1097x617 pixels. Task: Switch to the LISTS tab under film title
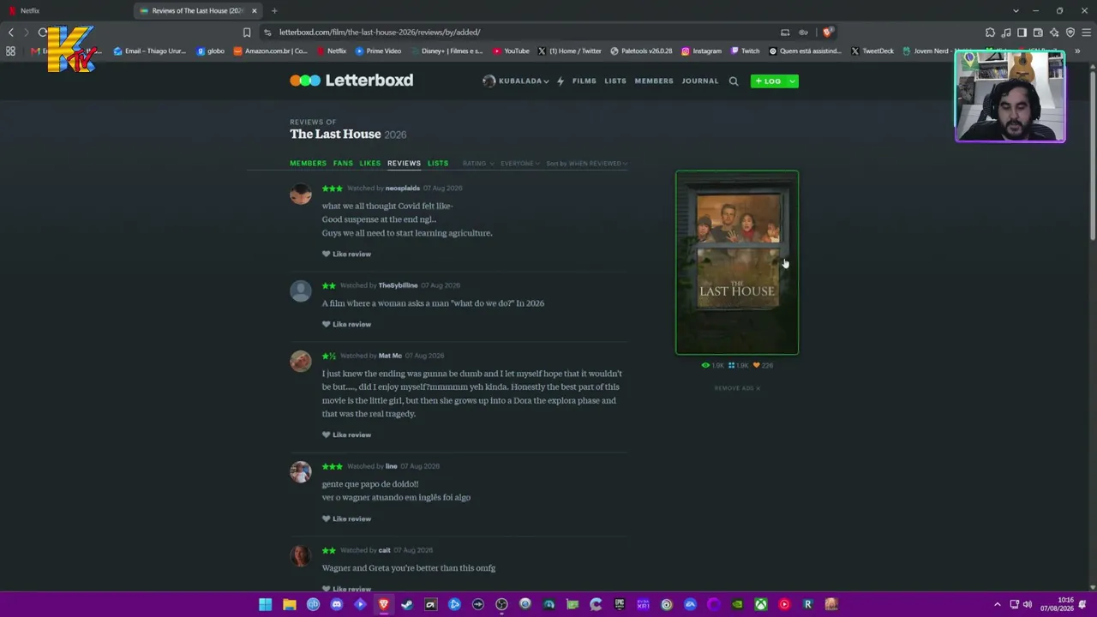point(438,164)
